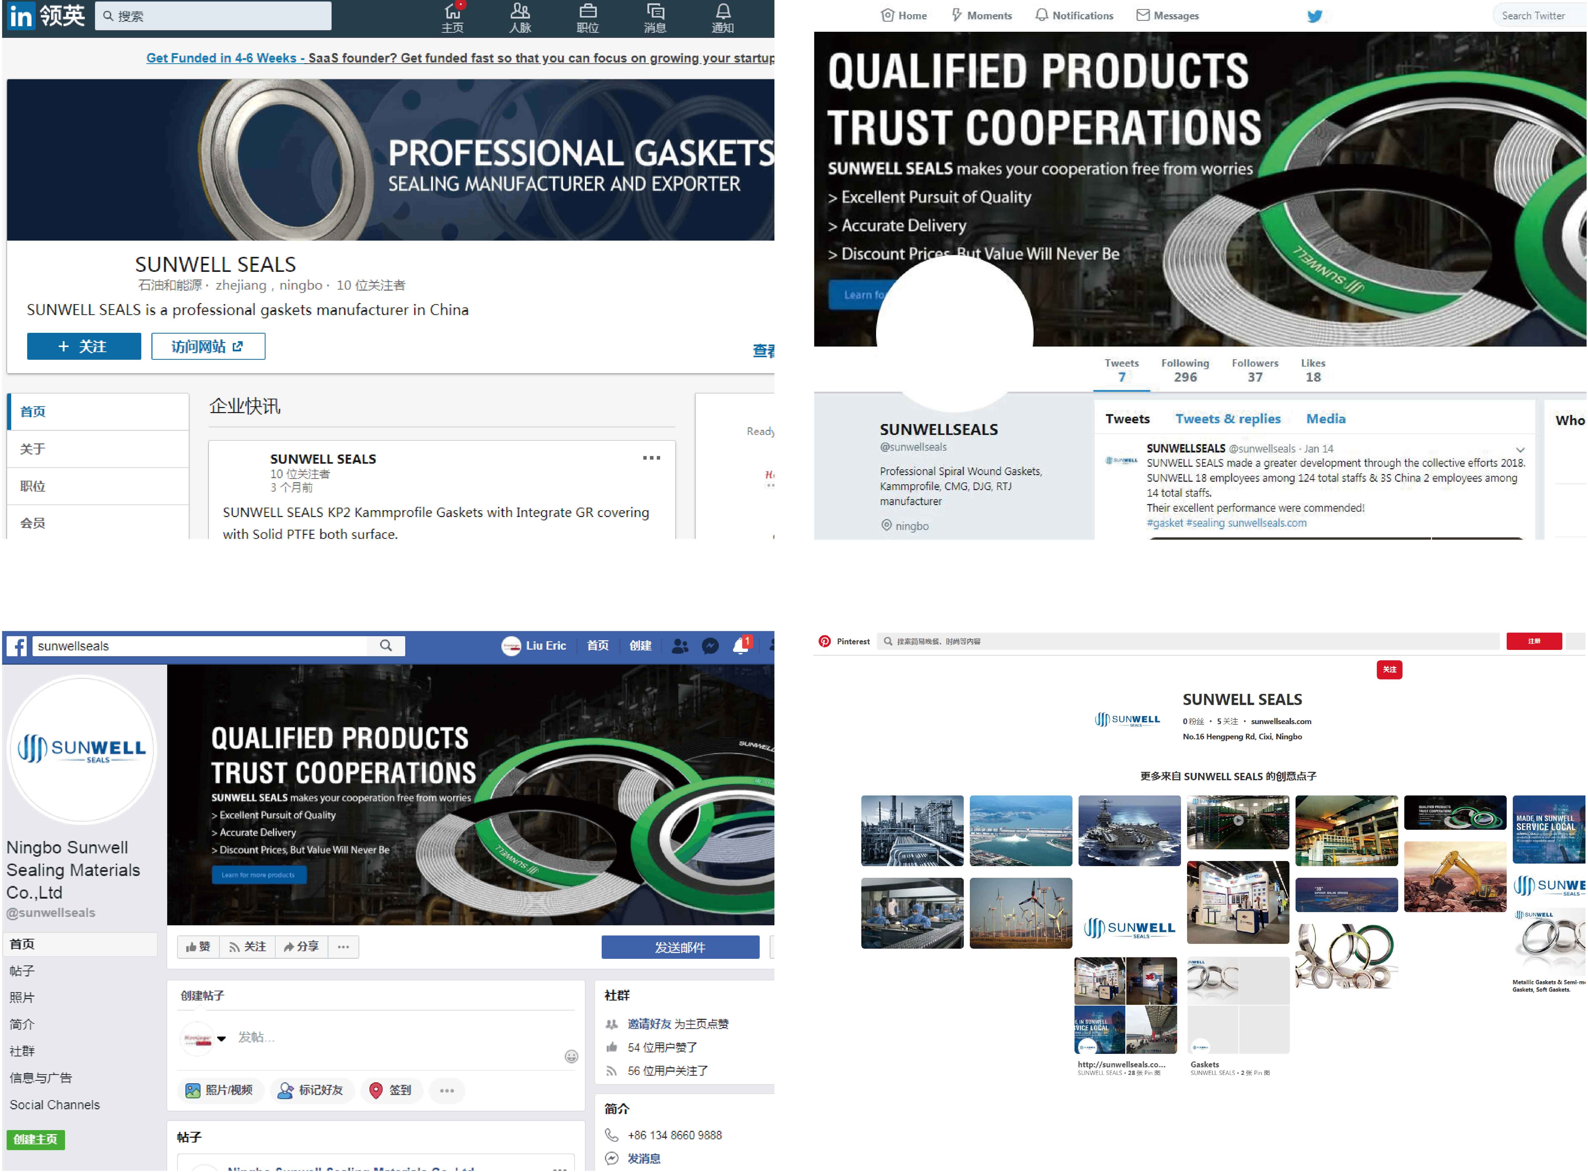Click 邀请好友 invite friends link
Screen dimensions: 1588x1172
click(x=649, y=1024)
